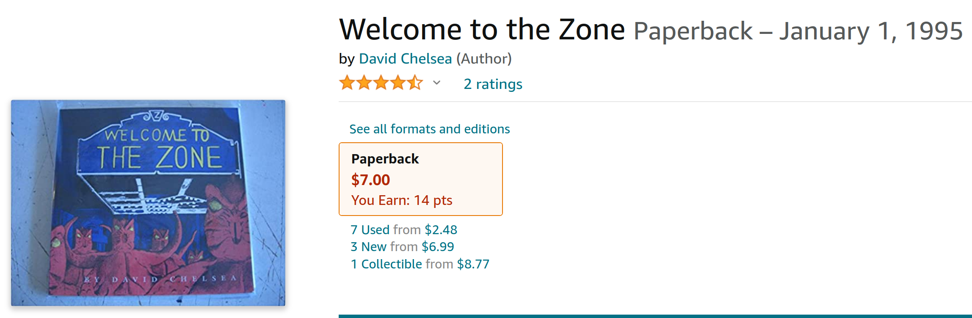Viewport: 972px width, 318px height.
Task: Click the fourth gold rating star
Action: point(398,83)
